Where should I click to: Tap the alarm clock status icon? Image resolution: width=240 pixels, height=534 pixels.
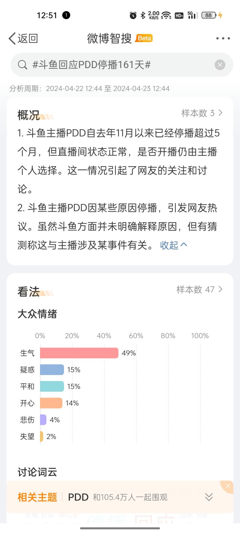tap(133, 15)
